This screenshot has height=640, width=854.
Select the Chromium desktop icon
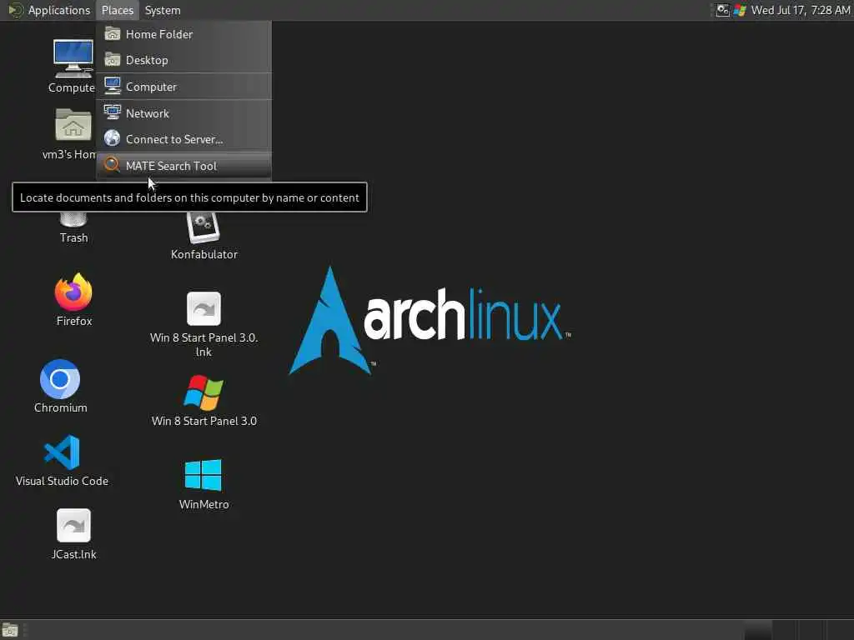coord(60,387)
